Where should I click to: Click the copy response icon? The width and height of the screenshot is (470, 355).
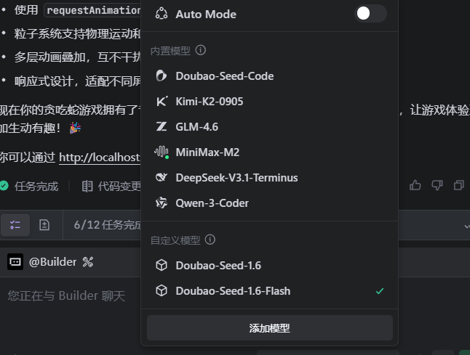point(459,185)
